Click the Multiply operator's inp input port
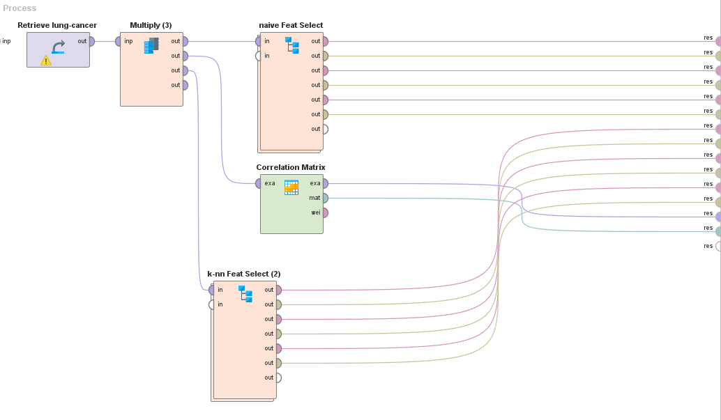The height and width of the screenshot is (420, 721). [x=119, y=41]
